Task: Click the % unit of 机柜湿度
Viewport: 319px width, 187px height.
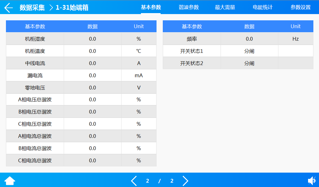Action: pos(139,39)
